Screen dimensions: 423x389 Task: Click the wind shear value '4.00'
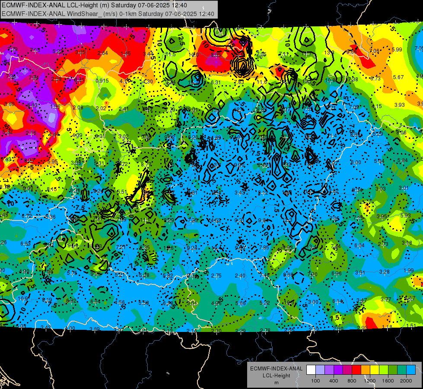[x=70, y=328]
